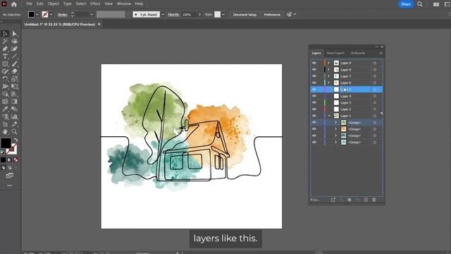Toggle visibility eye of the first Group
This screenshot has height=254, width=451.
[x=314, y=122]
